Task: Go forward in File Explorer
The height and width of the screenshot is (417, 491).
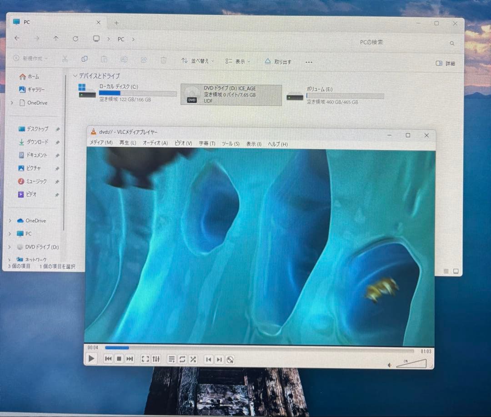Action: pyautogui.click(x=37, y=38)
